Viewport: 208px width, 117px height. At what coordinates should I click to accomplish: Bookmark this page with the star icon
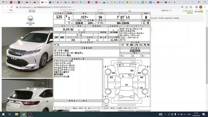[x=191, y=7]
